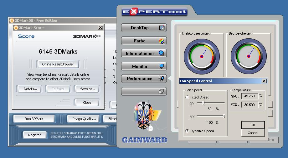This screenshot has width=288, height=158.
Task: Click the Bildspeichertakt memory clock gauge
Action: point(249,56)
